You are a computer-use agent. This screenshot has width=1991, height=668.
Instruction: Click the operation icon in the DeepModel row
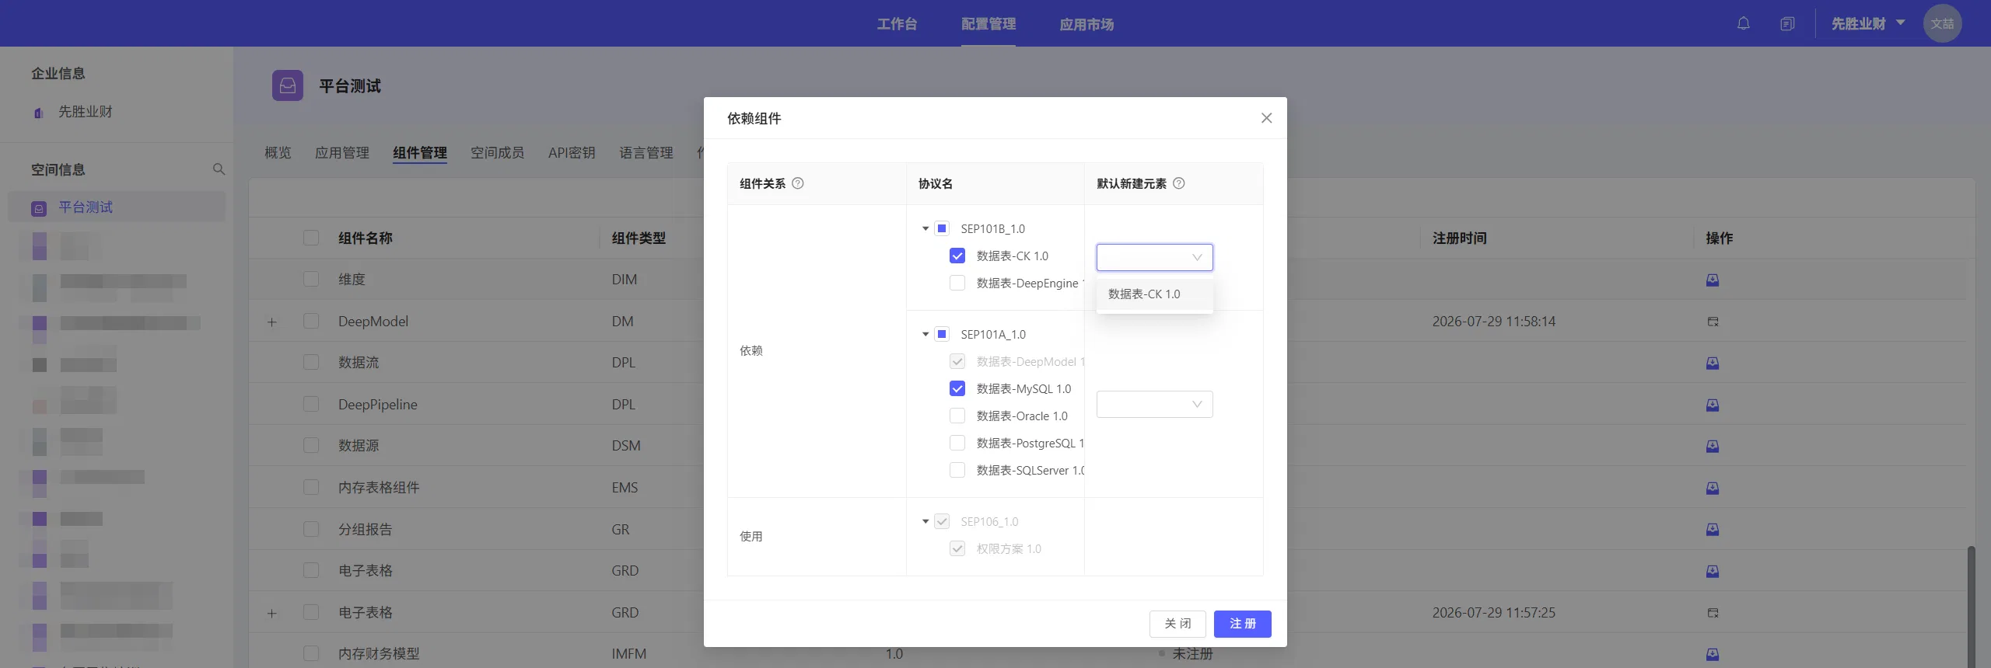coord(1713,322)
